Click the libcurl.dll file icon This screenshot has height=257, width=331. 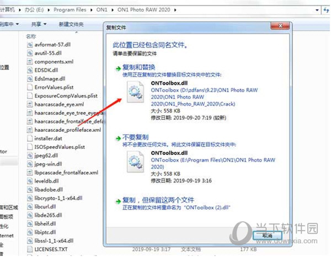pyautogui.click(x=30, y=207)
